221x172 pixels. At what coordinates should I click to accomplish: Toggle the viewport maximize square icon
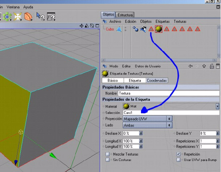[97, 26]
